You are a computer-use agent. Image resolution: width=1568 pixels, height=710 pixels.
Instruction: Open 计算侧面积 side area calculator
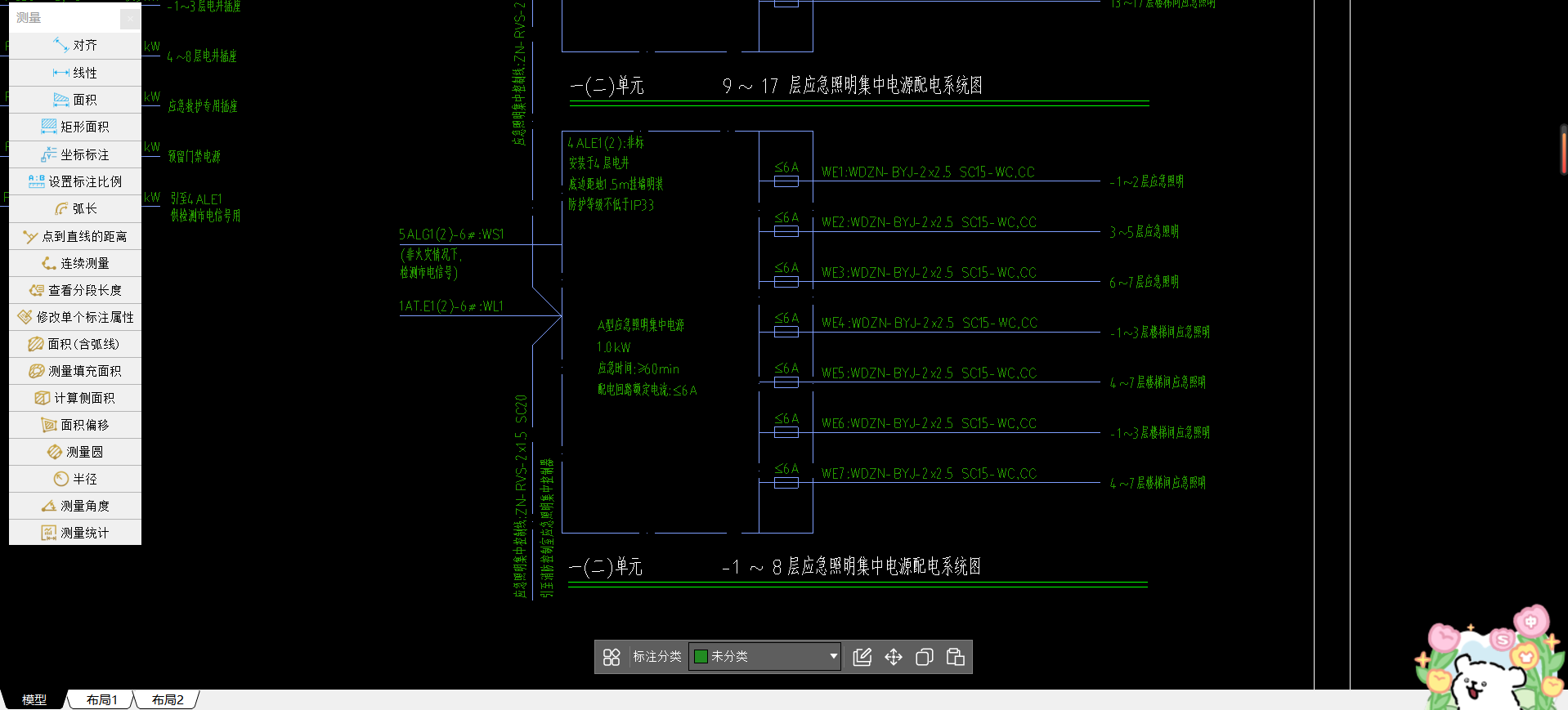75,398
